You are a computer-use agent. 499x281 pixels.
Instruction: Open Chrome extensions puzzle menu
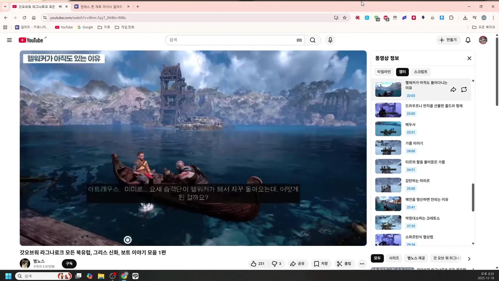pos(451,18)
